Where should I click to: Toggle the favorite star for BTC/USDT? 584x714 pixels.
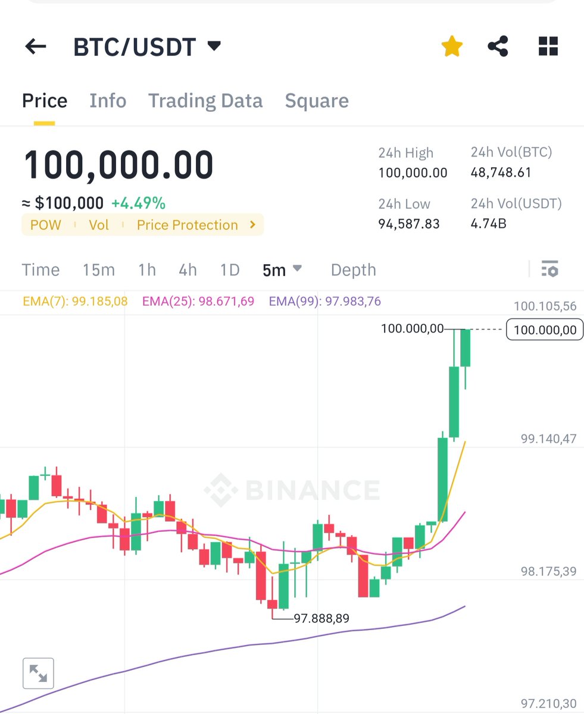[x=452, y=46]
